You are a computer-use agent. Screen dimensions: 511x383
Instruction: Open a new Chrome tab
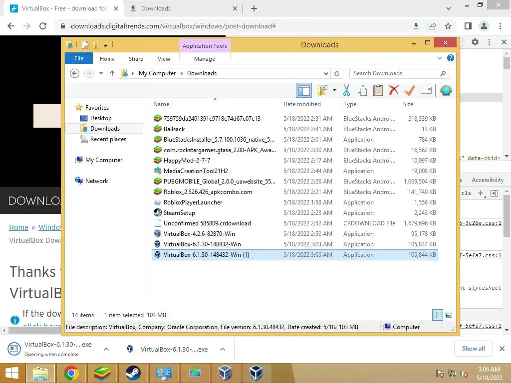tap(254, 8)
